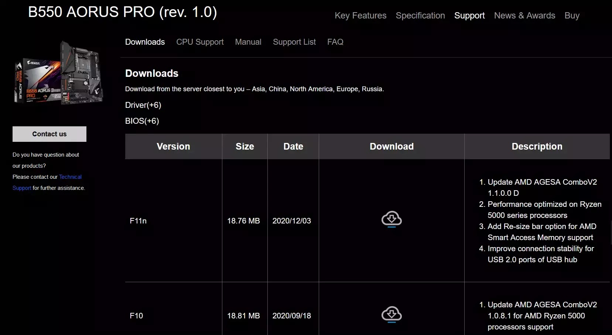The width and height of the screenshot is (612, 335).
Task: Click the Contact us button
Action: point(49,134)
